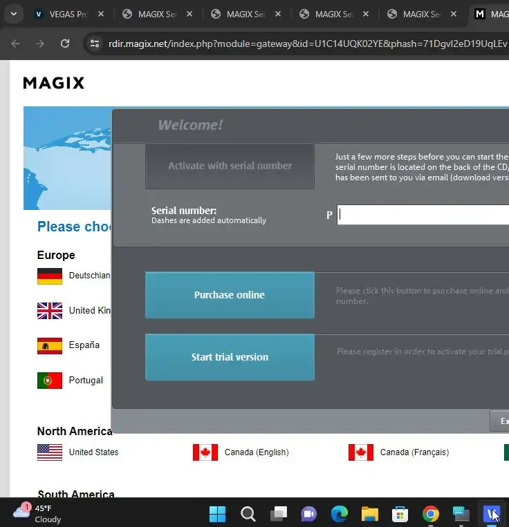The width and height of the screenshot is (509, 527).
Task: Focus the serial number input field
Action: 423,214
